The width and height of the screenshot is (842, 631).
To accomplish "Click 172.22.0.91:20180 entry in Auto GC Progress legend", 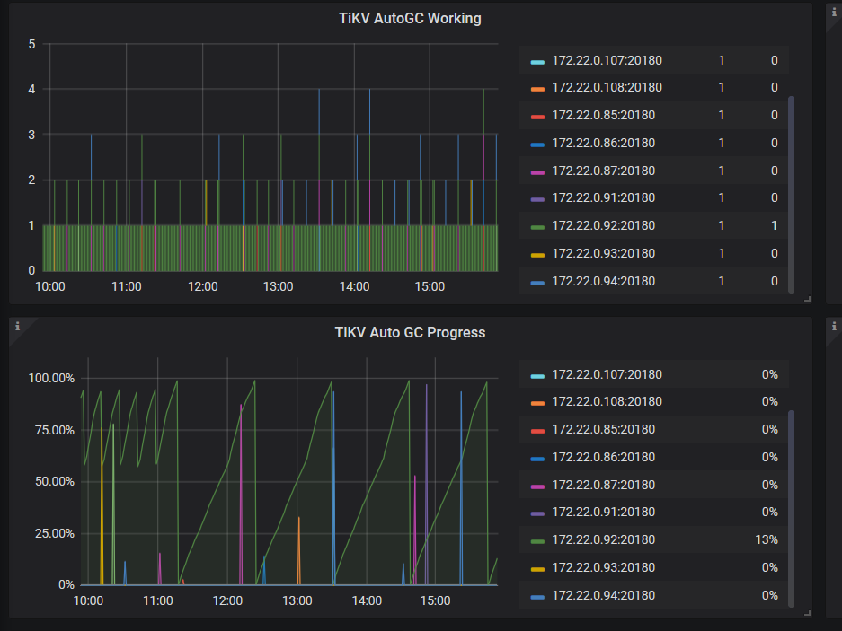I will (x=603, y=512).
